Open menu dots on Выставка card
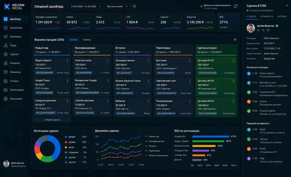 pyautogui.click(x=190, y=61)
